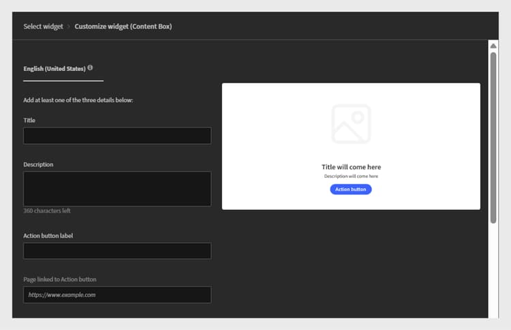Click Customize widget (Content Box) breadcrumb
Screen dimensions: 511x330
click(x=123, y=27)
